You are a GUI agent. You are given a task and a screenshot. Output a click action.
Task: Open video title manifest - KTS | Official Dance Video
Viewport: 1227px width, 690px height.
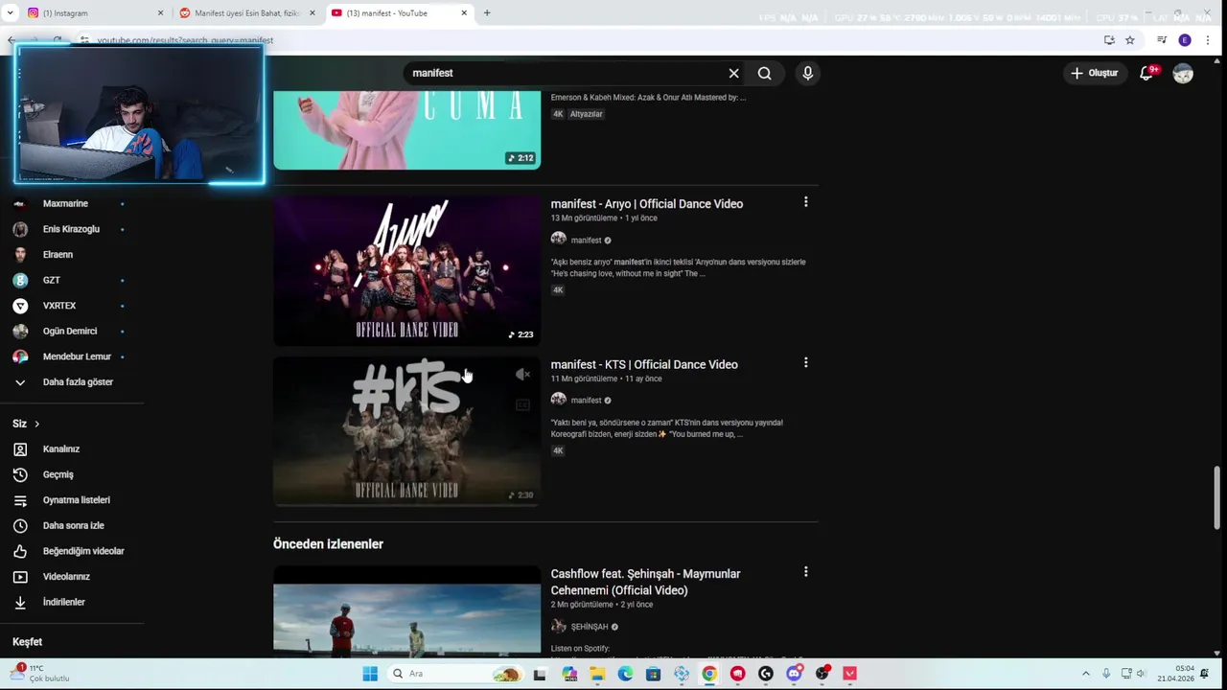644,364
